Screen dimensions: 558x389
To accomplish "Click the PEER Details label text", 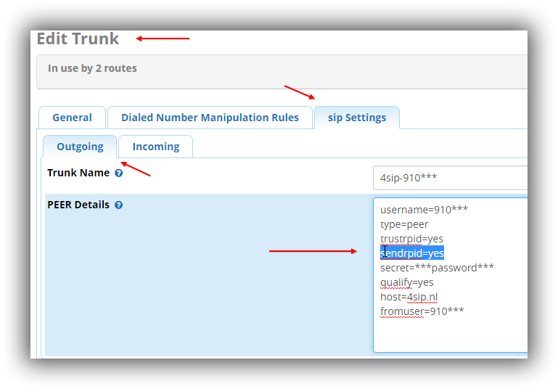I will (78, 205).
